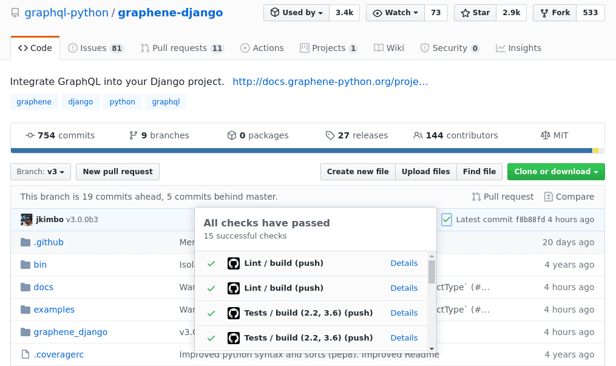This screenshot has height=366, width=616.
Task: Click the checks popup scrollbar down arrow
Action: 432,348
